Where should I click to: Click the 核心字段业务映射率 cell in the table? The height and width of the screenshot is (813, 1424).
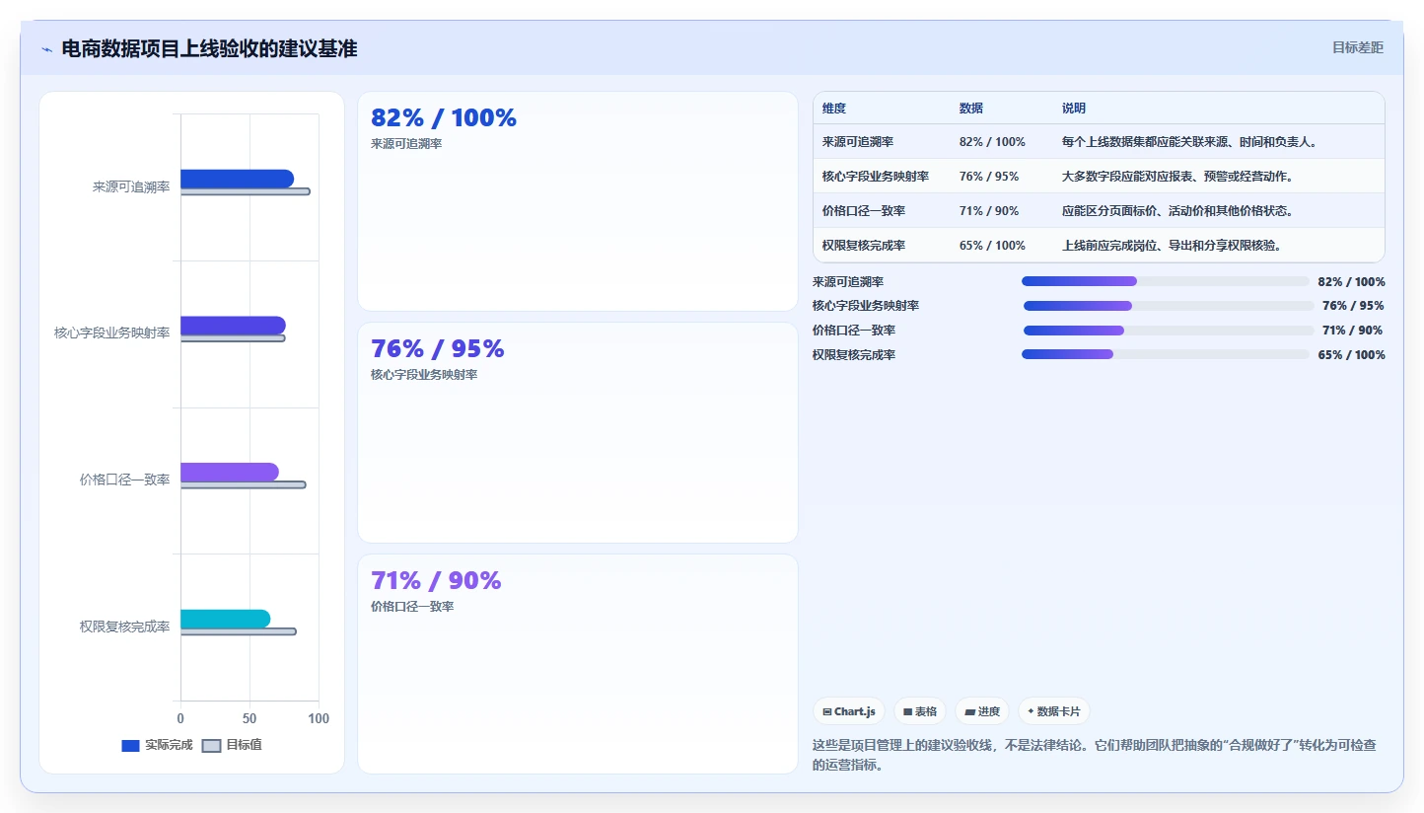click(x=876, y=177)
